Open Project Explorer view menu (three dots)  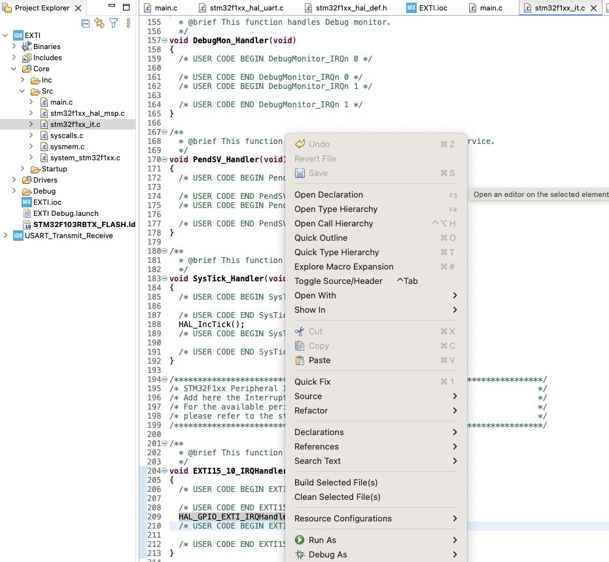tap(128, 24)
